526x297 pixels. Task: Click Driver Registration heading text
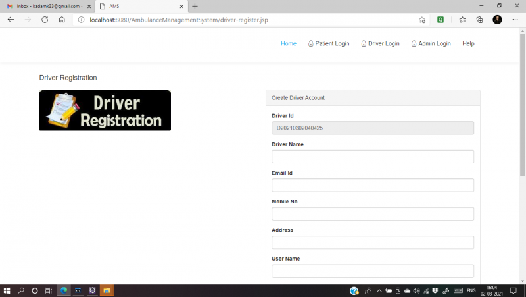[68, 78]
